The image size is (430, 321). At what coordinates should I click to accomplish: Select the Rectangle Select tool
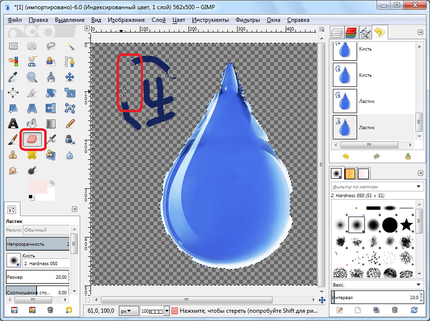[x=13, y=46]
